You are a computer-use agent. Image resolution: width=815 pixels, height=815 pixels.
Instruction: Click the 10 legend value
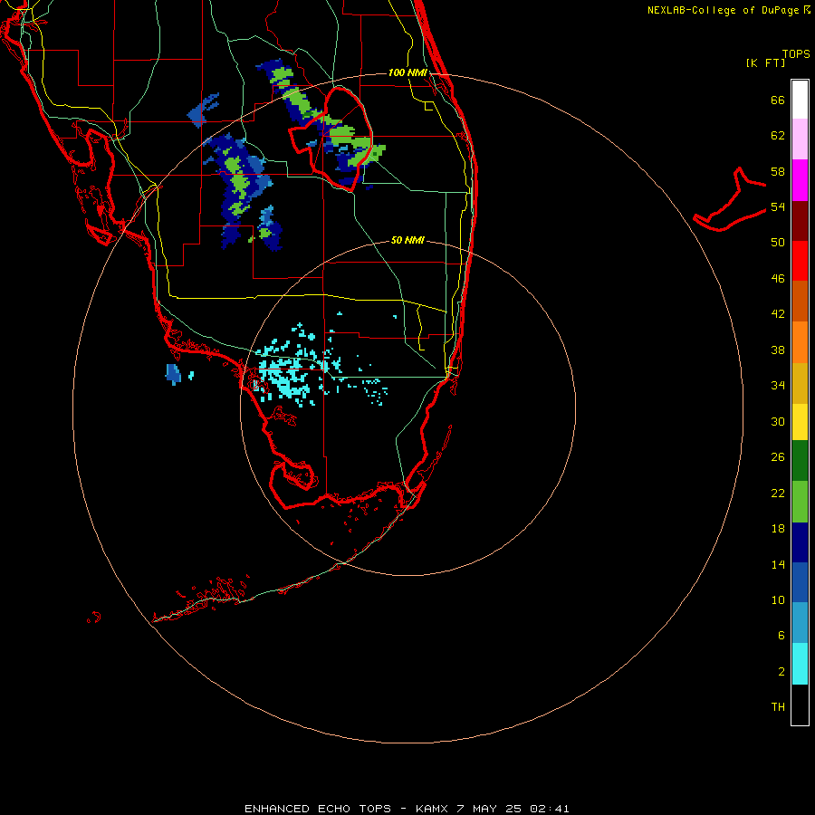[778, 599]
